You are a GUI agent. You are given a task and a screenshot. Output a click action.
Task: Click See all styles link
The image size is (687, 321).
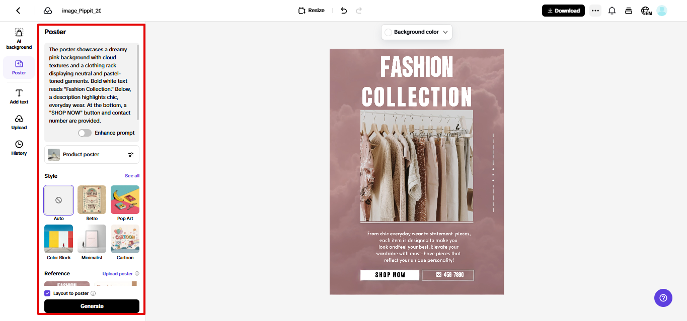(132, 176)
